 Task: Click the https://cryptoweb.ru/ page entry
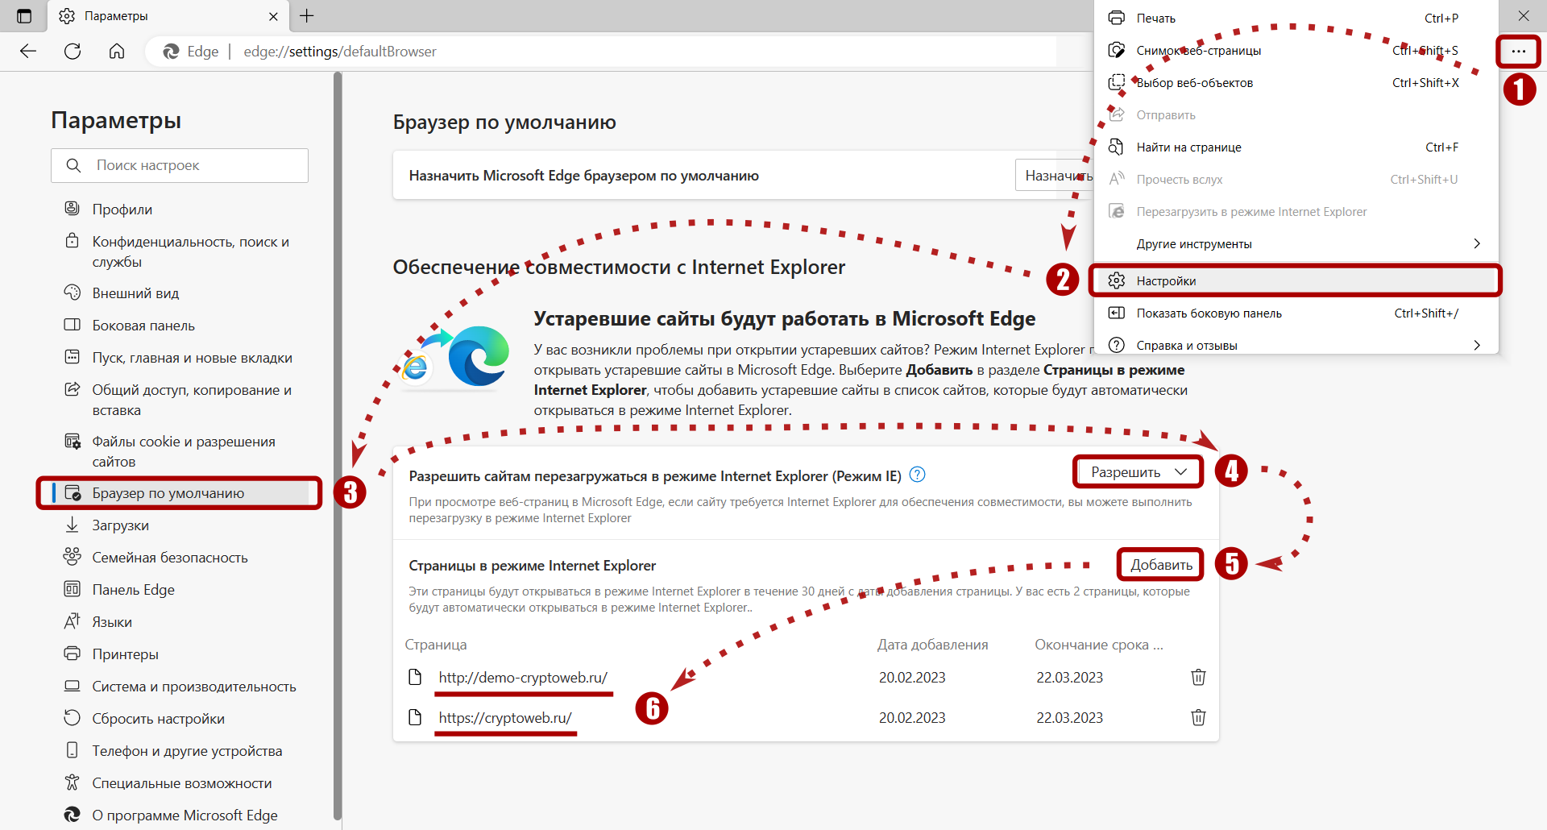click(505, 718)
